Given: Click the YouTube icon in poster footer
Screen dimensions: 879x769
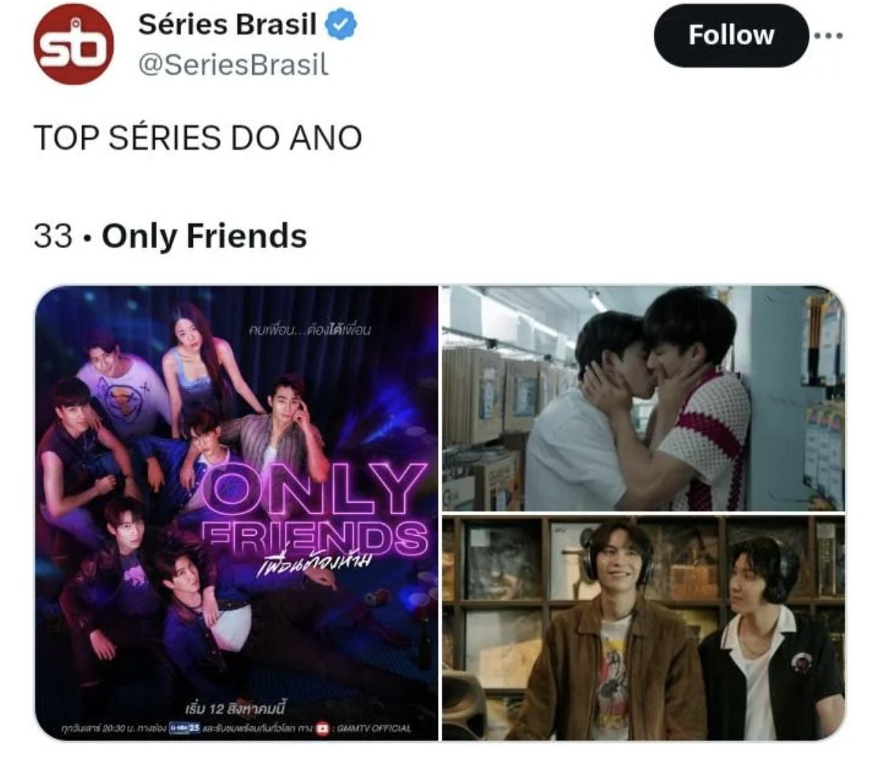Looking at the screenshot, I should 322,729.
